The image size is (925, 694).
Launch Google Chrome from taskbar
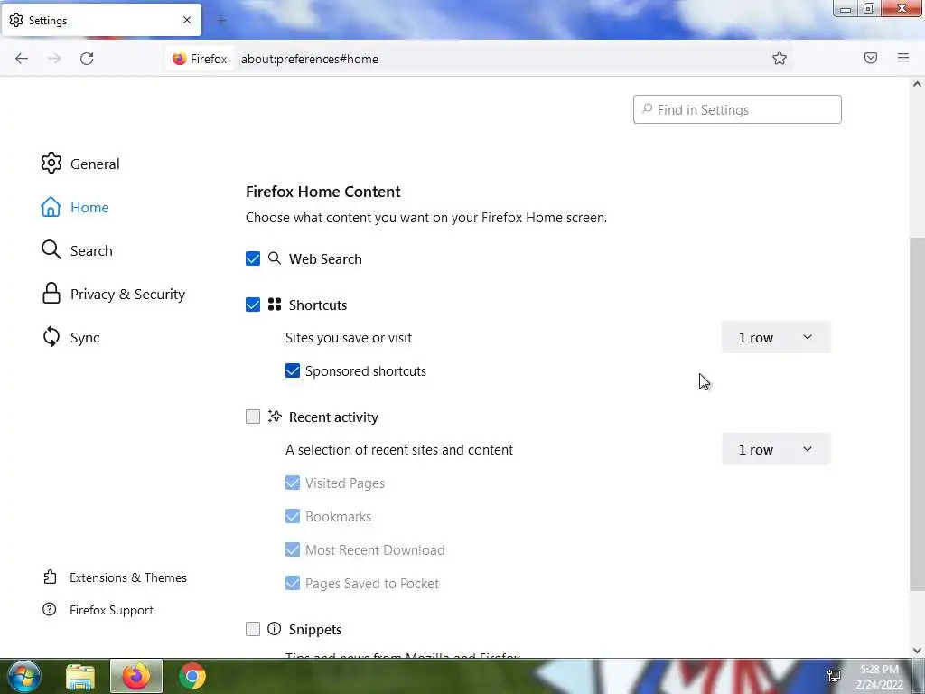pos(192,676)
